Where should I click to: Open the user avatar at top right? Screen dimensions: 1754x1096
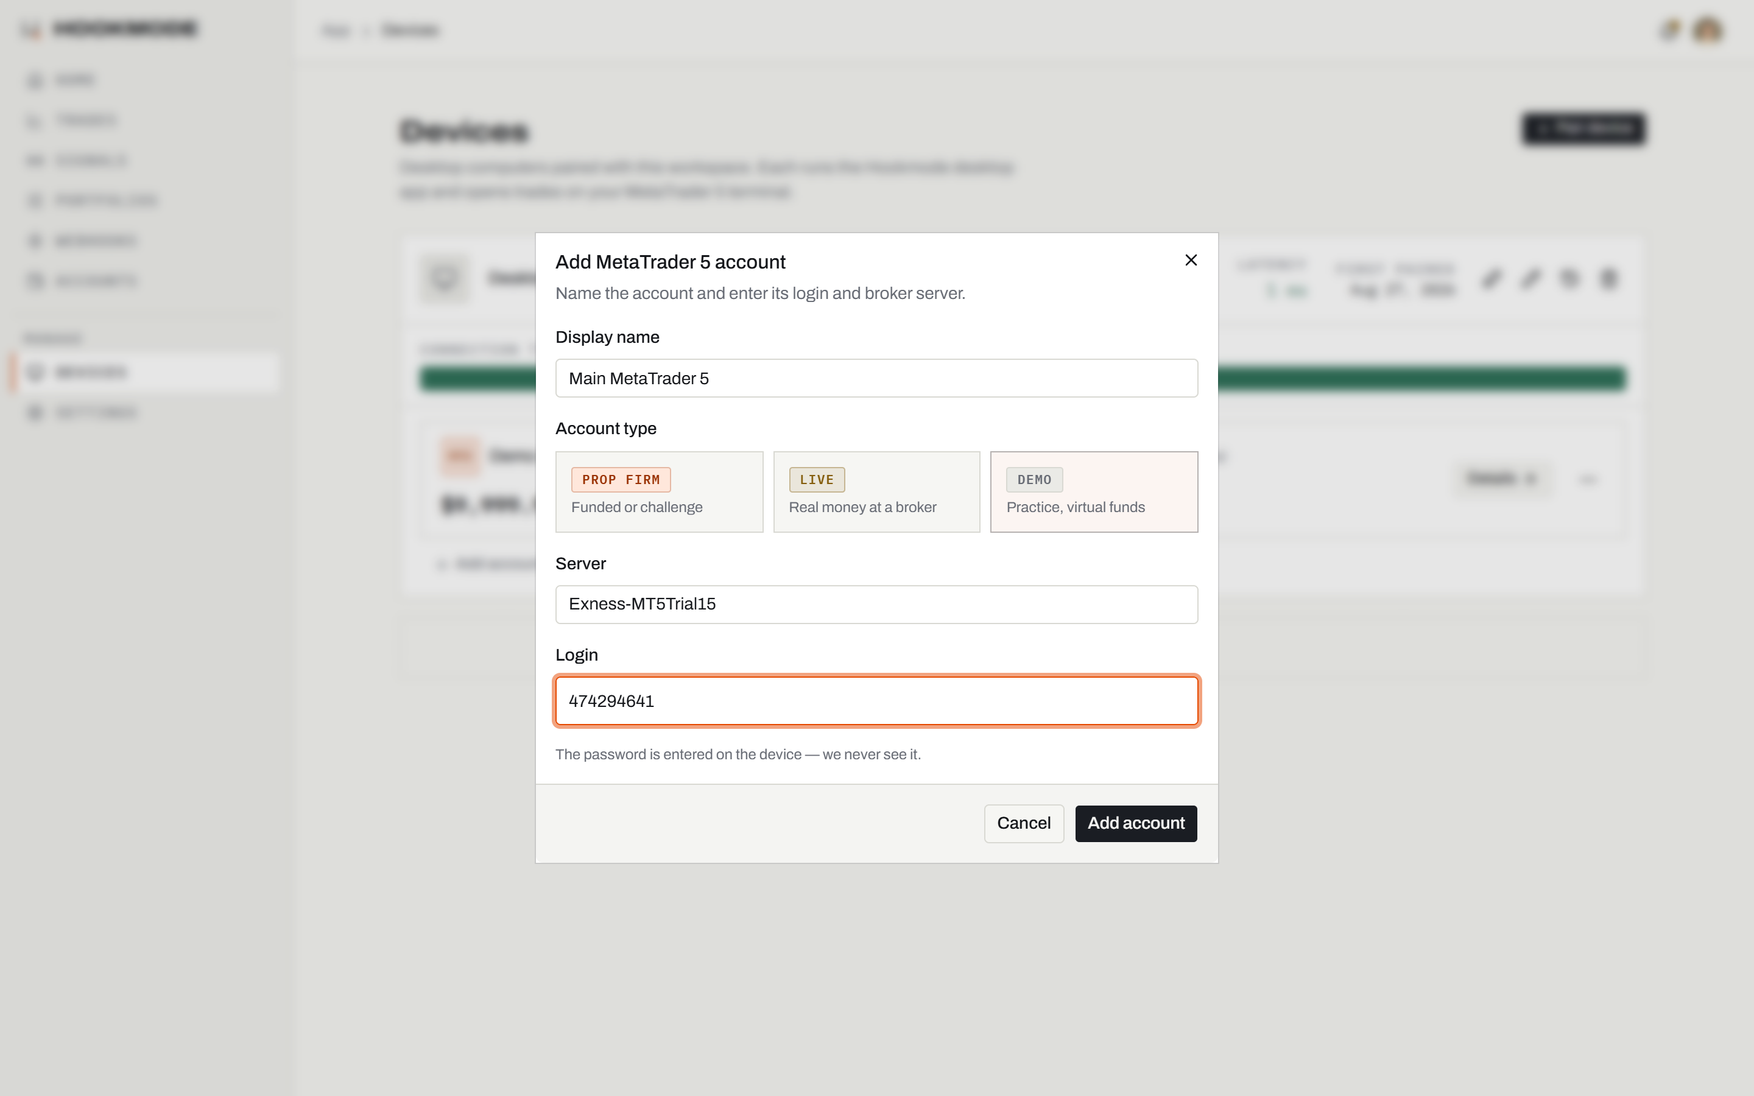coord(1708,30)
